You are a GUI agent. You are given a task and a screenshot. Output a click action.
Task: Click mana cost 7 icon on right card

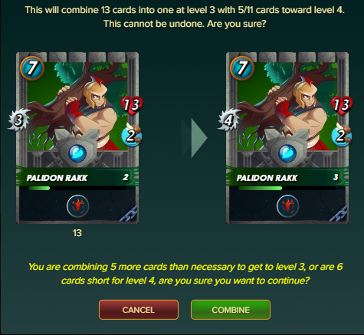pos(242,68)
